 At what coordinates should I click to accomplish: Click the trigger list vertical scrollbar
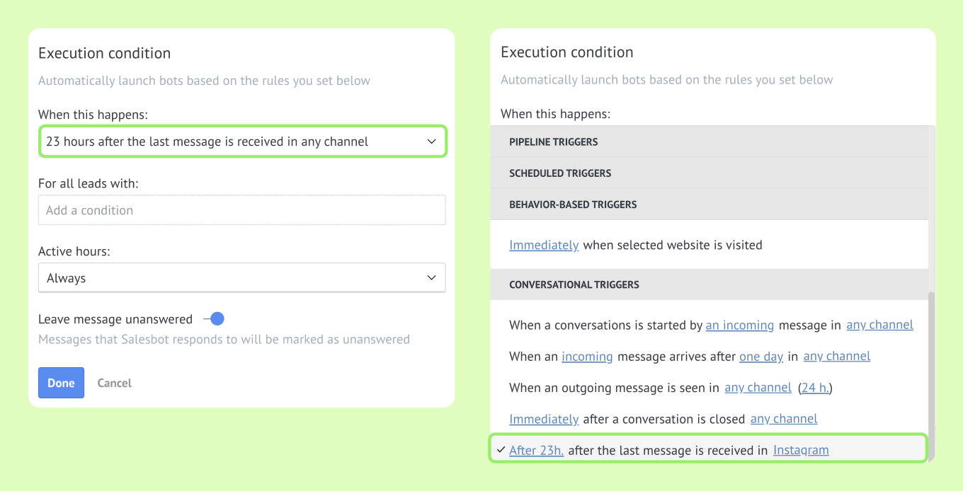(932, 375)
